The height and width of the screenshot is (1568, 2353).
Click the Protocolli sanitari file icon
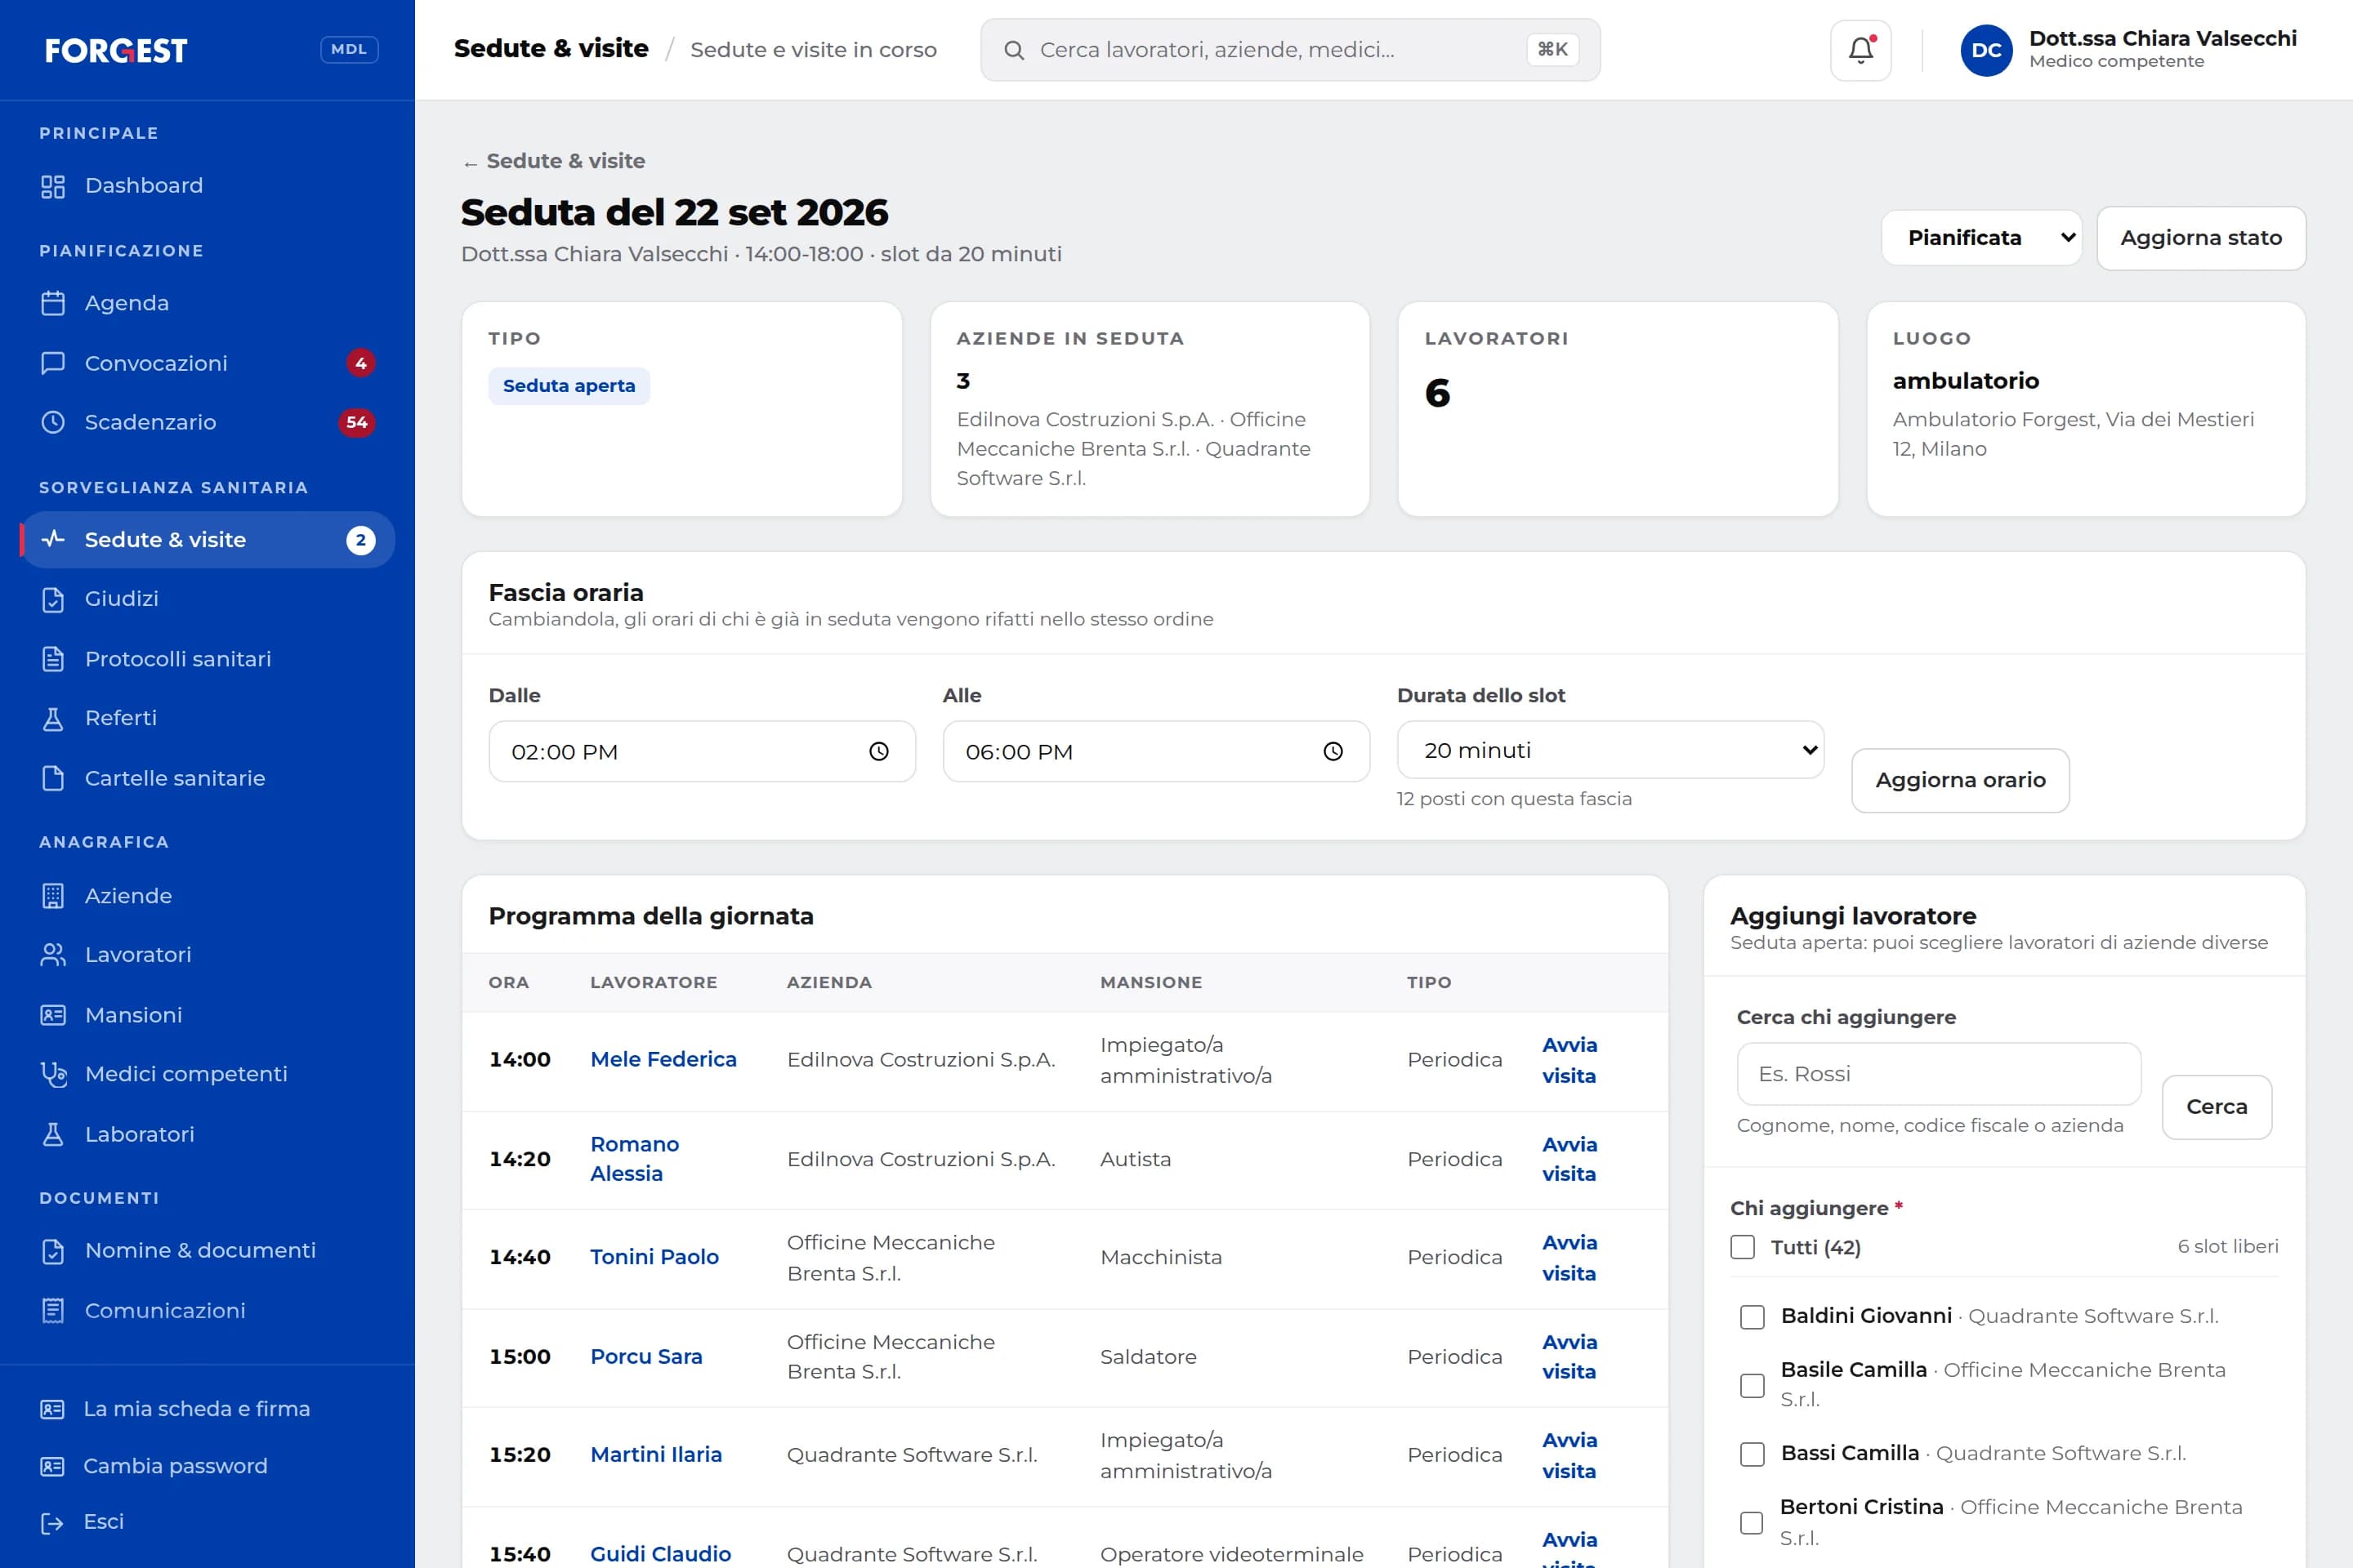[x=53, y=659]
